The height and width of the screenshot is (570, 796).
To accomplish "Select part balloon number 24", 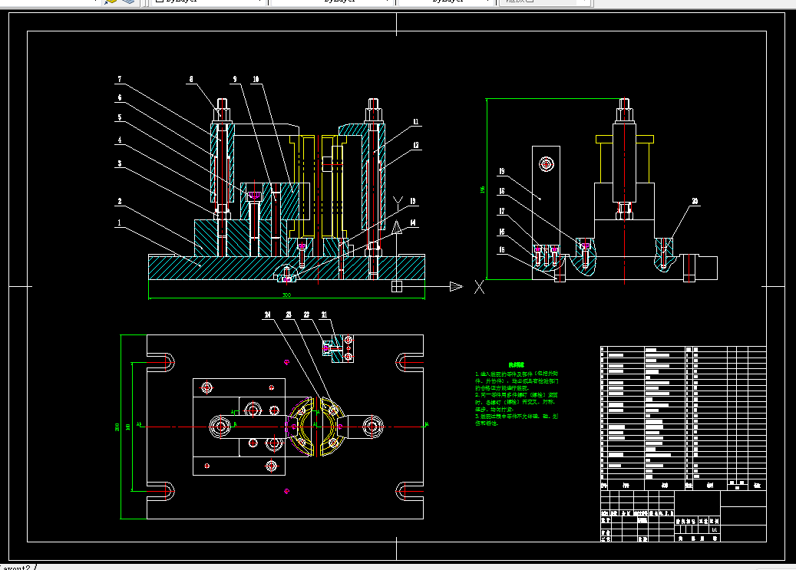I will pos(268,315).
